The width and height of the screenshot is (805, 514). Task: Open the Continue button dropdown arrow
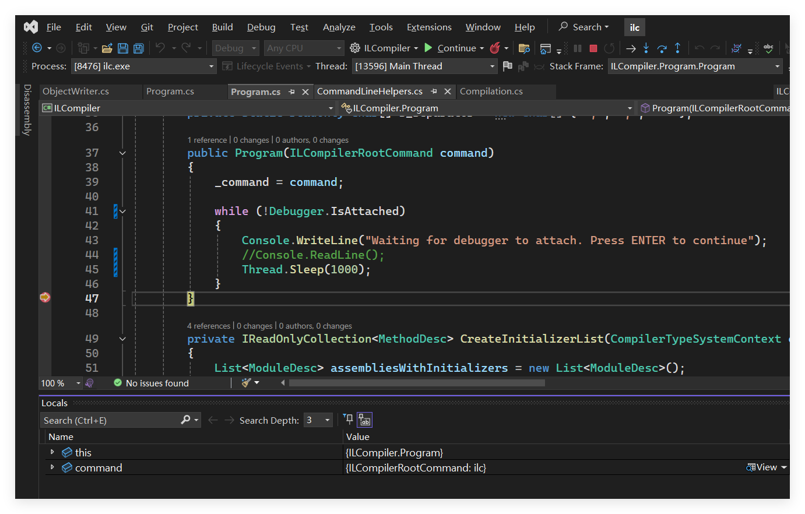(482, 48)
